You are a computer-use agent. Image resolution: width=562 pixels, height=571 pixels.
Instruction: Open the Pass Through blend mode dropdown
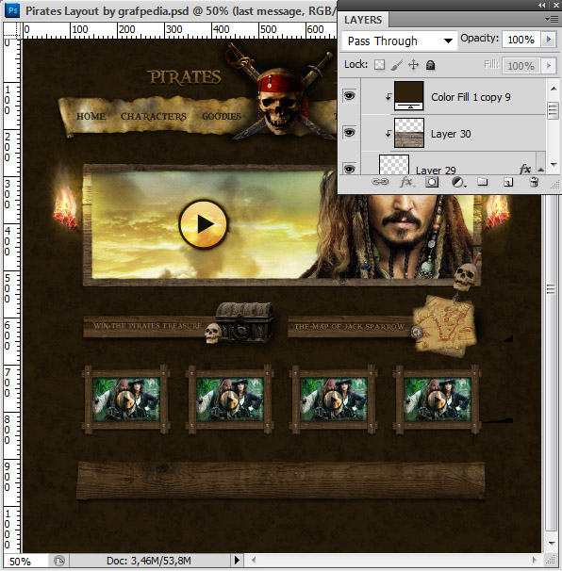pos(399,41)
